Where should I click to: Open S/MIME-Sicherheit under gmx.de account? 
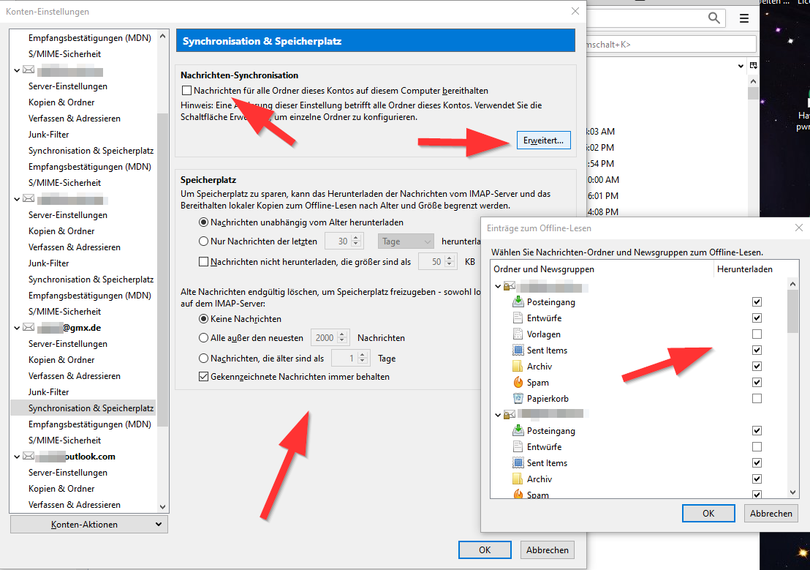[64, 440]
